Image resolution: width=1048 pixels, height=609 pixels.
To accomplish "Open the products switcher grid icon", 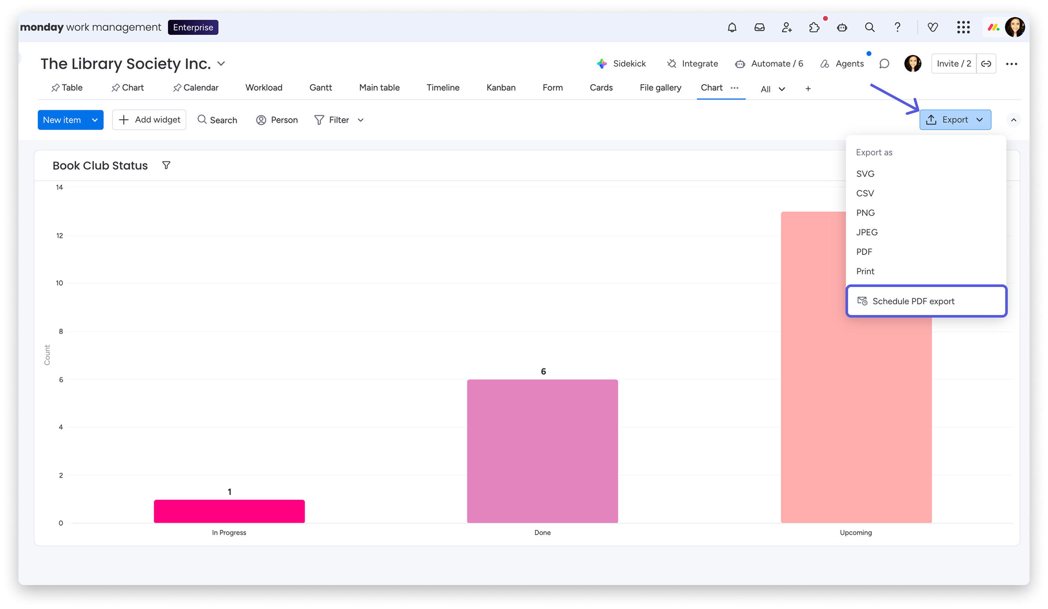I will [x=963, y=27].
